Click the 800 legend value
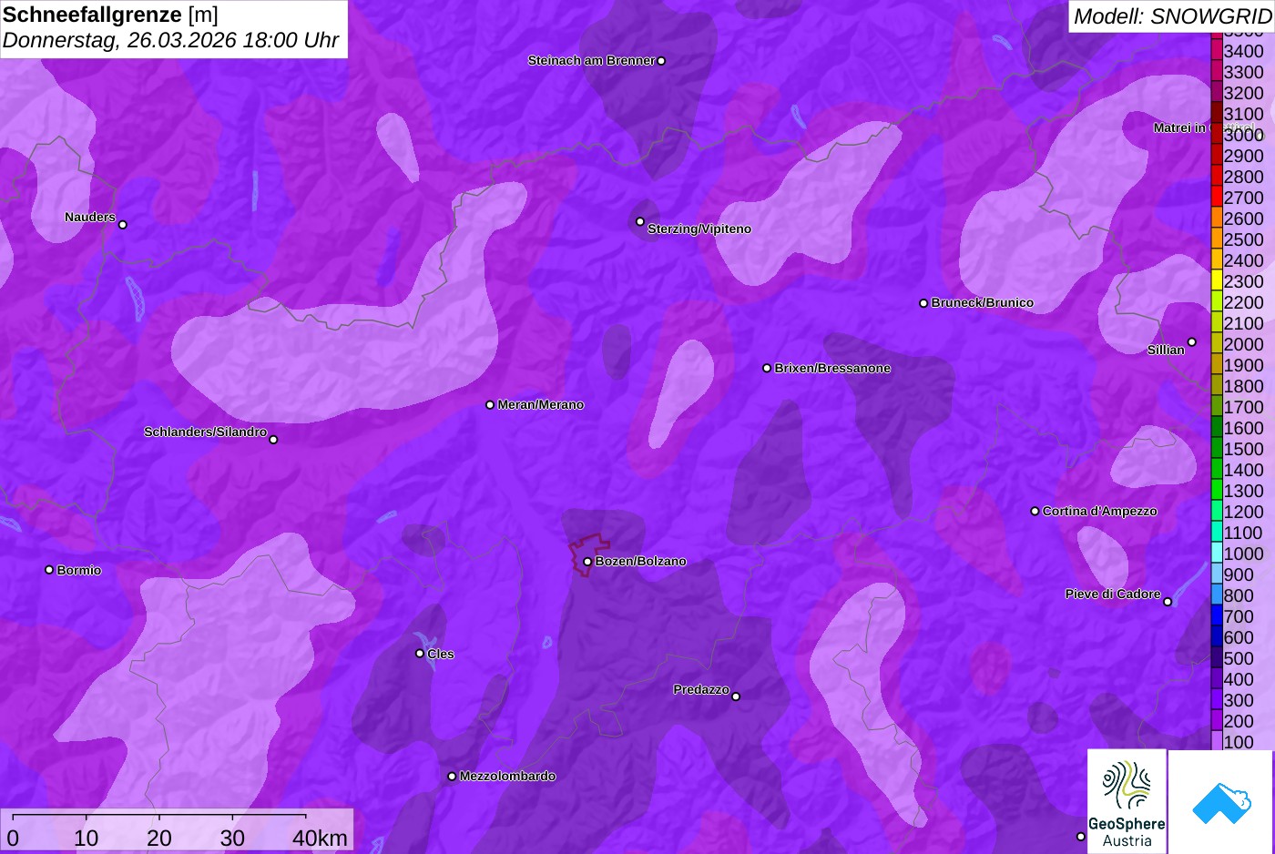 coord(1239,595)
